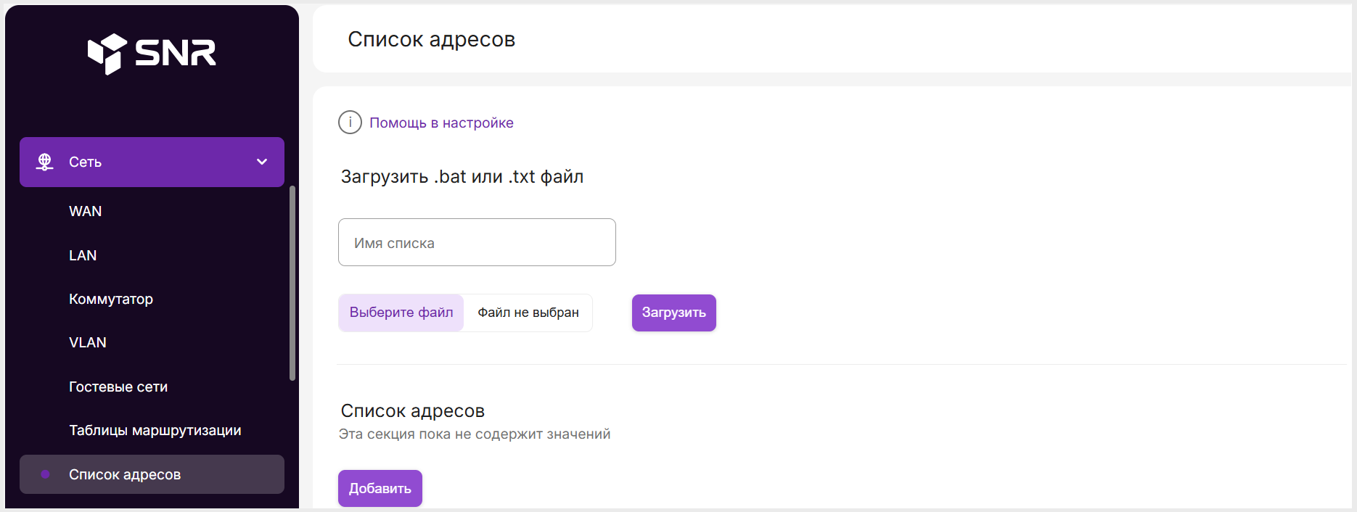Click the sidebar vertical scrollbar
Screen dimensions: 1357x512
[292, 283]
